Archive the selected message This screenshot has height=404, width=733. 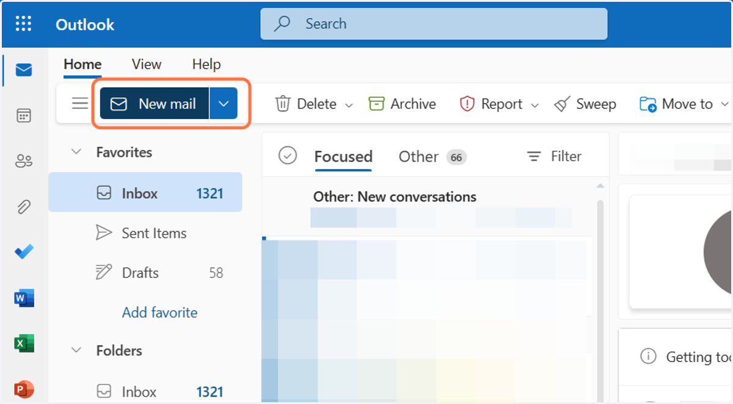tap(403, 104)
